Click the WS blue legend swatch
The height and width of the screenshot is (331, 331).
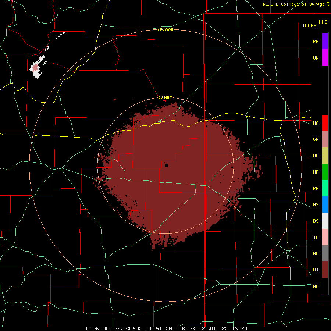pos(325,204)
